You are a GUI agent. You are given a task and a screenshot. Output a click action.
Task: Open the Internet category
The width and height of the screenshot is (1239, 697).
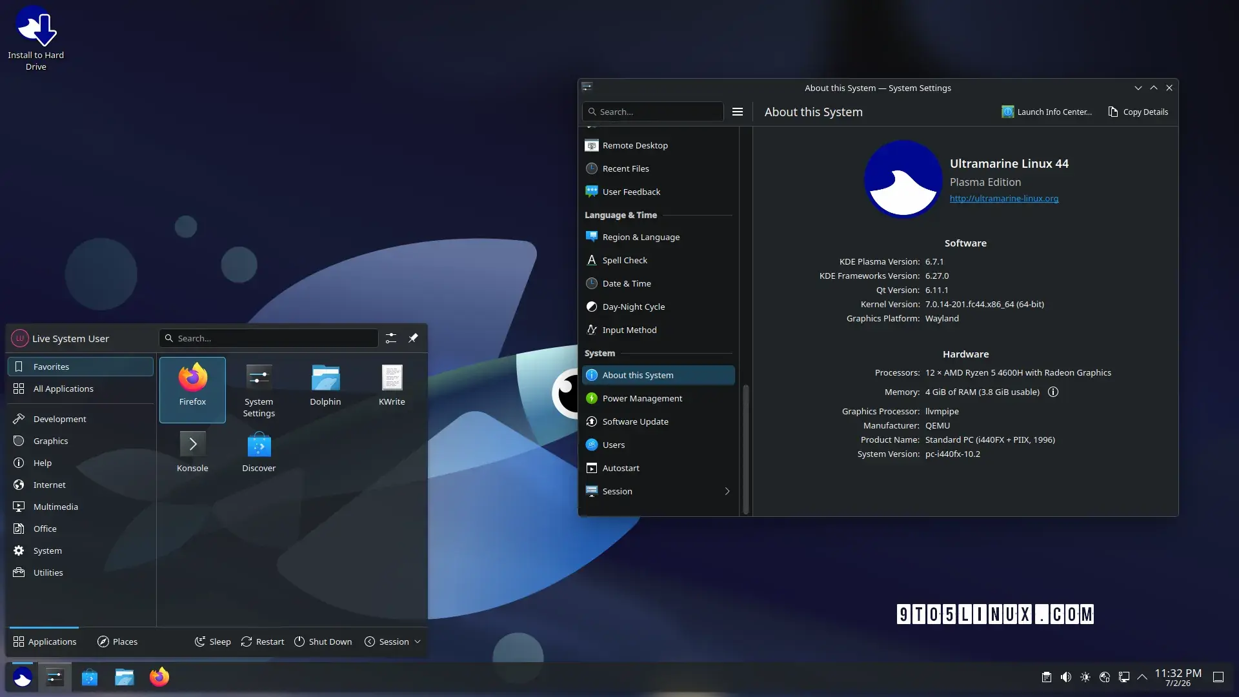pyautogui.click(x=81, y=485)
